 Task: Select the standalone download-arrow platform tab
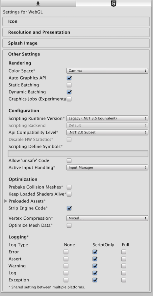click(x=38, y=3)
